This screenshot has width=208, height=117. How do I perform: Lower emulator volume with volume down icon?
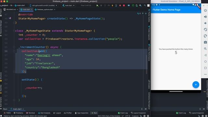pyautogui.click(x=205, y=23)
